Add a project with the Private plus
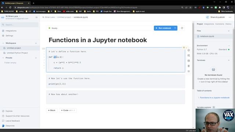Image resolution: width=235 pixels, height=132 pixels. (x=36, y=58)
